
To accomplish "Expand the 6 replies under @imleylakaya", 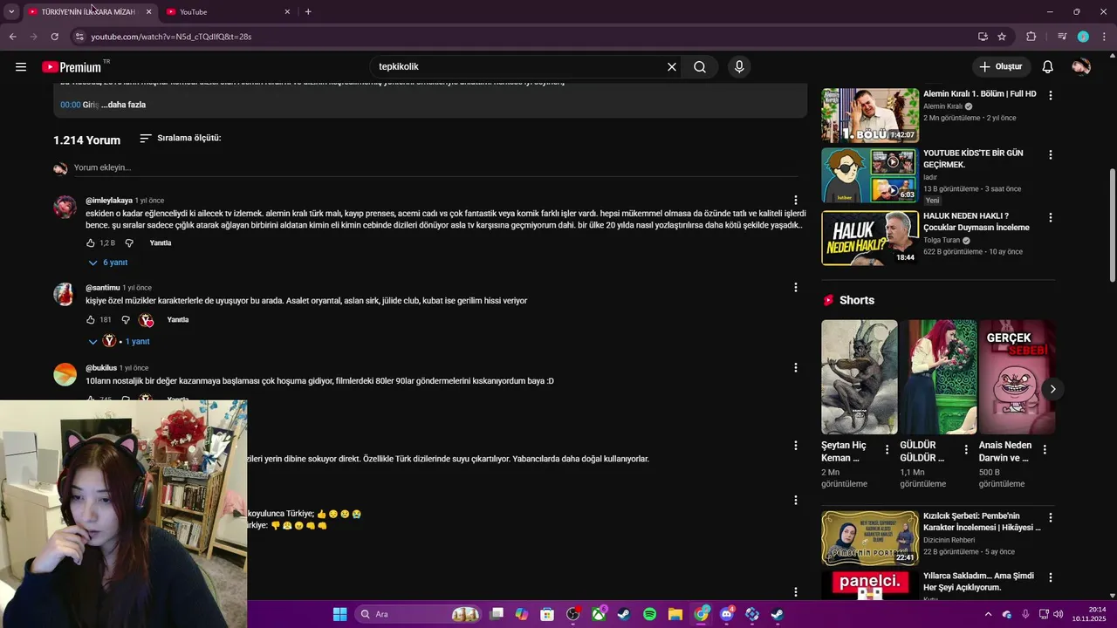I will click(x=108, y=263).
